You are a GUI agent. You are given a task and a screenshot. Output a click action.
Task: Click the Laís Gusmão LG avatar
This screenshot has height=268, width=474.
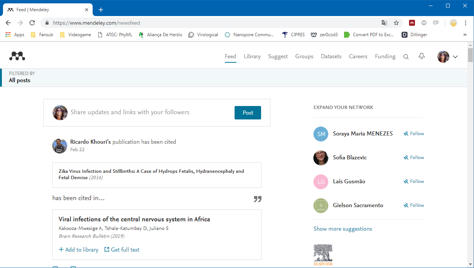tap(321, 181)
